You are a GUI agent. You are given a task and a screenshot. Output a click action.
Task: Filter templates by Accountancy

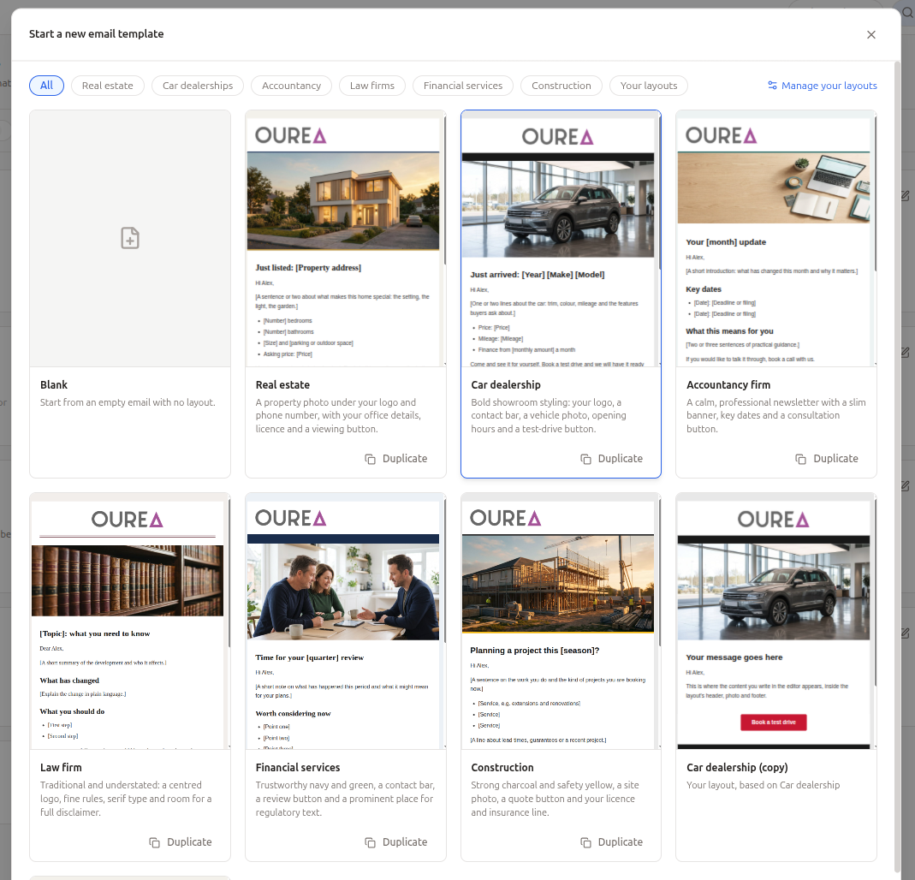(x=291, y=86)
